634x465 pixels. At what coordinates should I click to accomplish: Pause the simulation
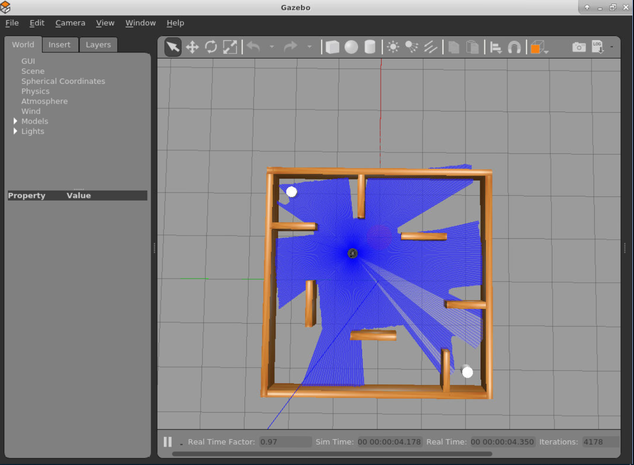pyautogui.click(x=168, y=441)
